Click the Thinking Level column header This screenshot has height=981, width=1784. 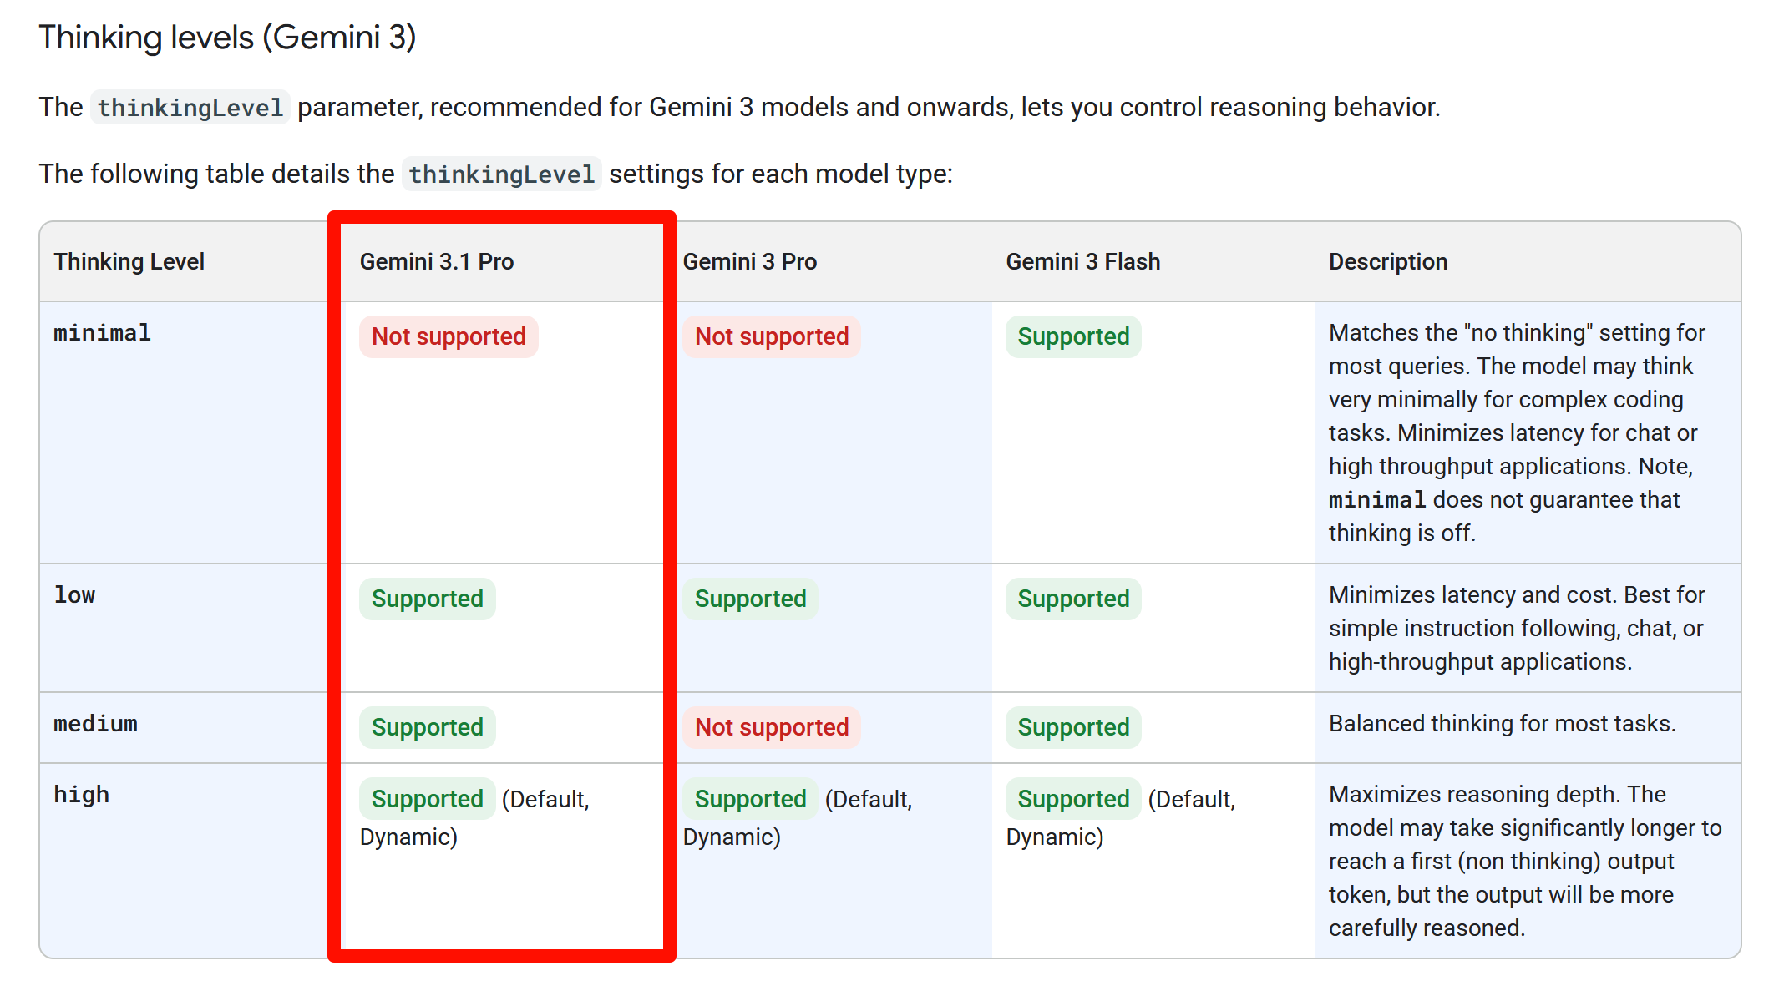pyautogui.click(x=129, y=262)
